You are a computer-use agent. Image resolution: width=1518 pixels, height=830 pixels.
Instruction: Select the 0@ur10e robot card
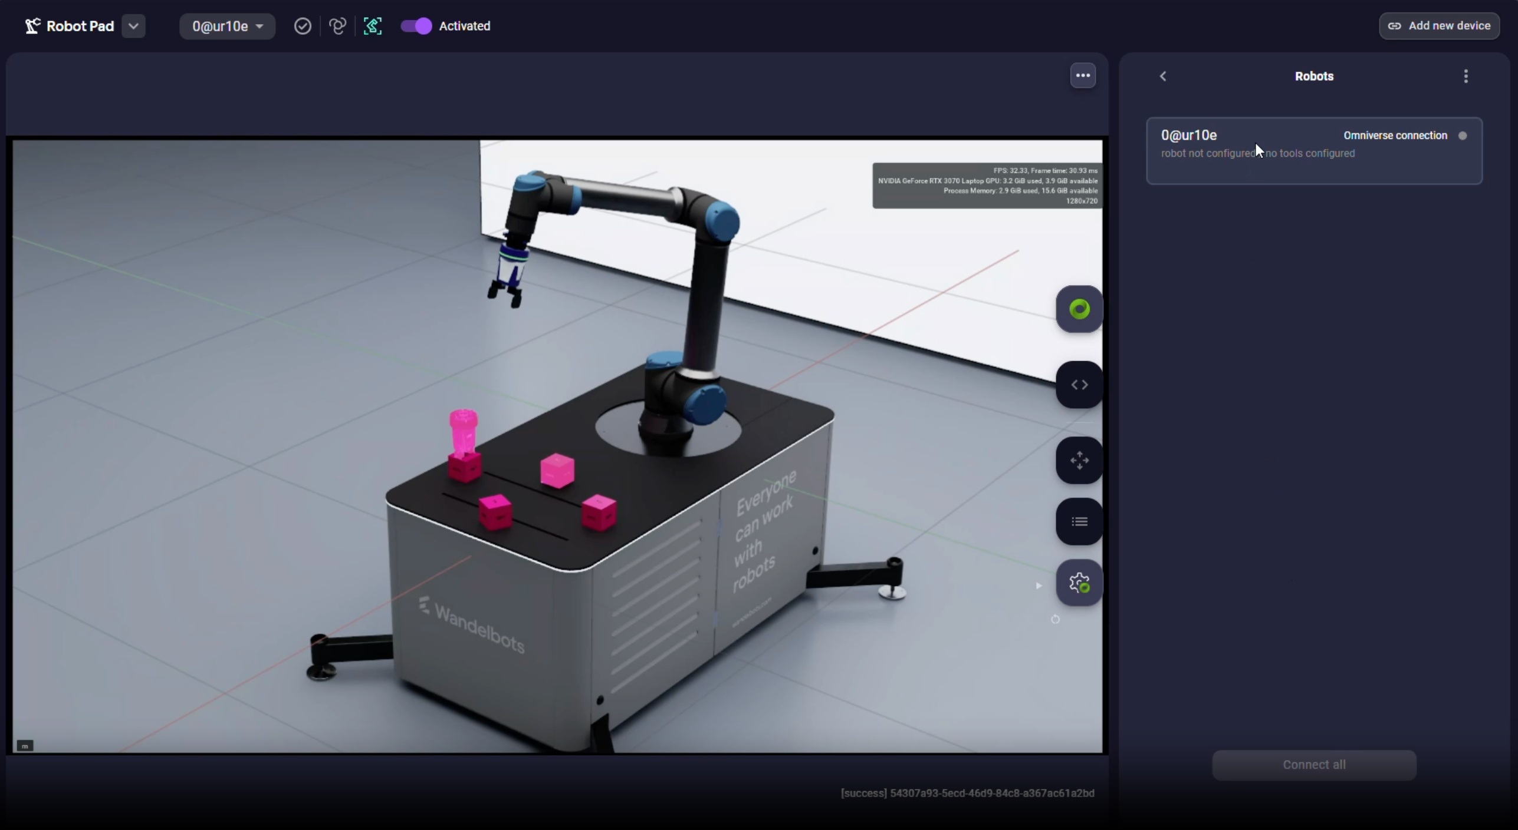1314,150
